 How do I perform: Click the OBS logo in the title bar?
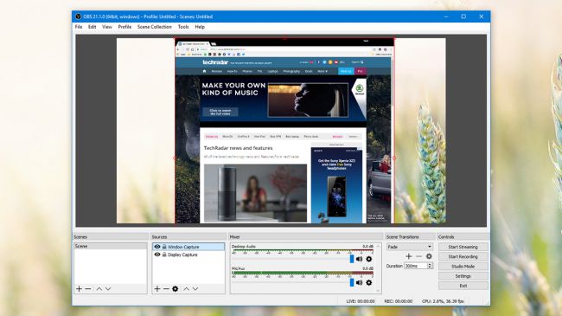tap(78, 16)
